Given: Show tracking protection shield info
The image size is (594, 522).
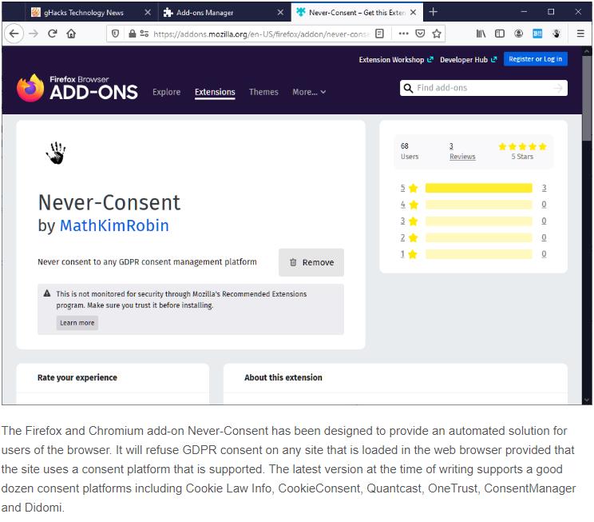Looking at the screenshot, I should (115, 34).
